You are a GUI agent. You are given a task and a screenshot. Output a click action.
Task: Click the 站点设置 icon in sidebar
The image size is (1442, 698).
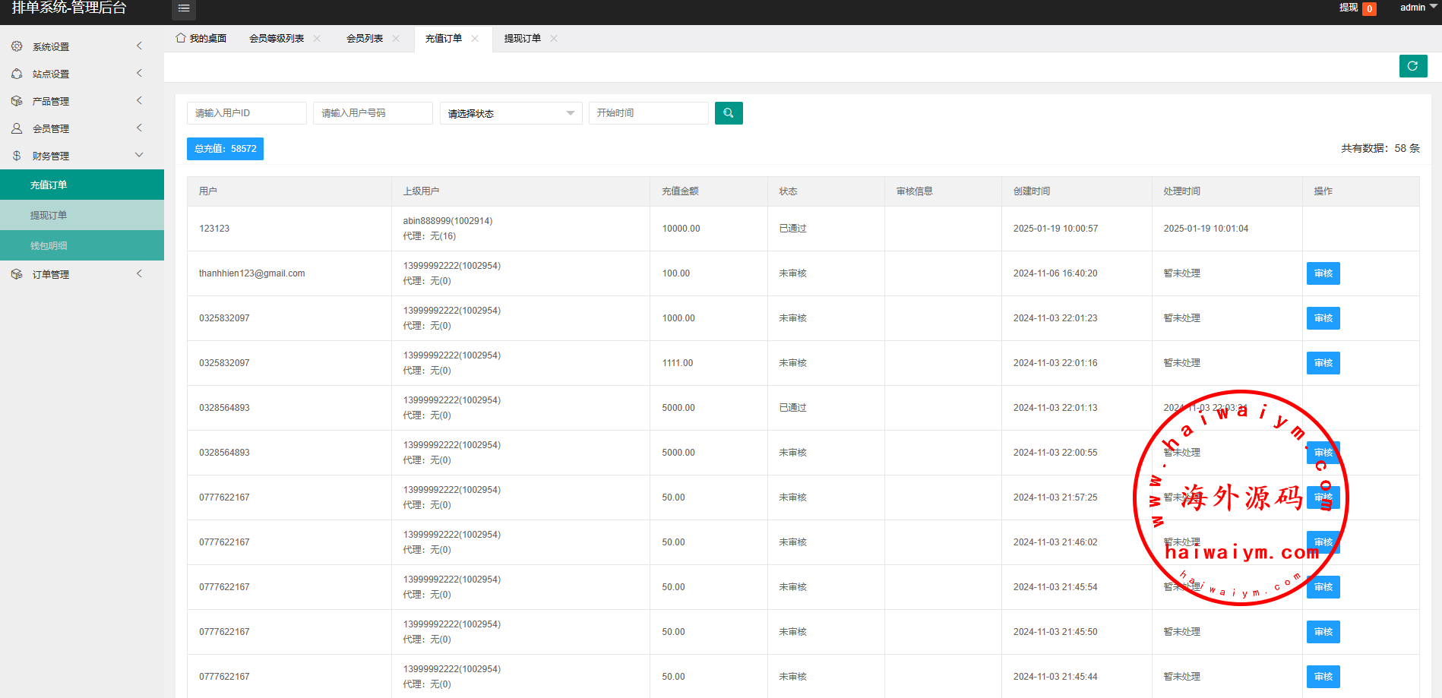click(x=17, y=74)
